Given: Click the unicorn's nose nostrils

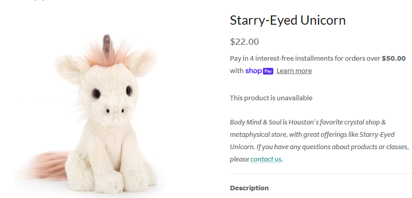Looking at the screenshot, I should tap(115, 111).
